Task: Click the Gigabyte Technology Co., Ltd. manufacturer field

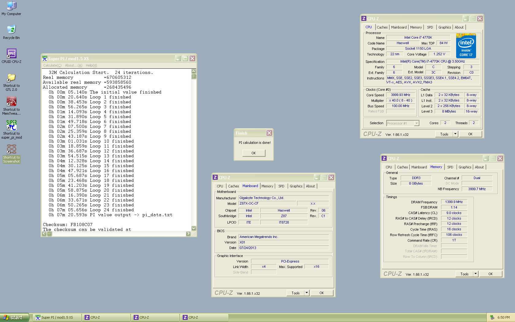Action: (284, 198)
